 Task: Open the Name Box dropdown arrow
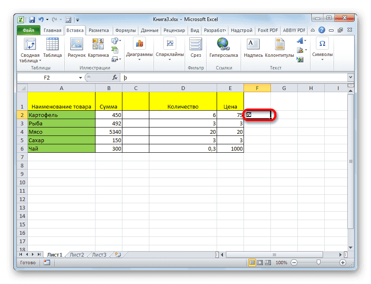[80, 77]
